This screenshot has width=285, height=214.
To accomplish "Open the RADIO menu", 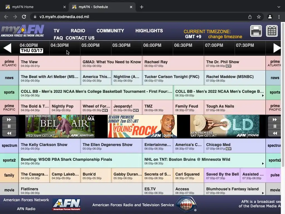I will pyautogui.click(x=78, y=31).
